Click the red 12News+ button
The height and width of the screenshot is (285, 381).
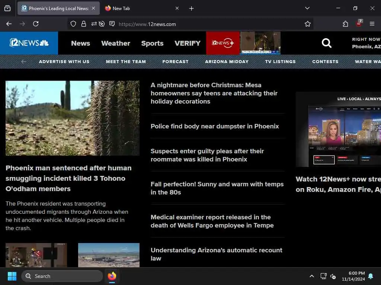tap(223, 43)
